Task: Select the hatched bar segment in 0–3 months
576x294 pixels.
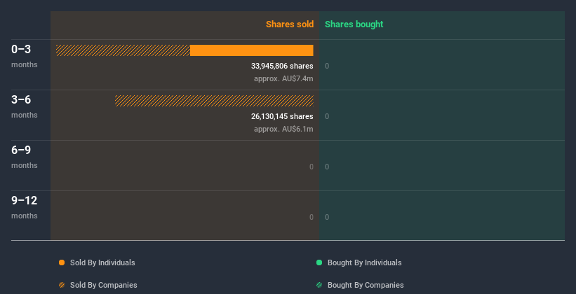Action: click(x=123, y=50)
